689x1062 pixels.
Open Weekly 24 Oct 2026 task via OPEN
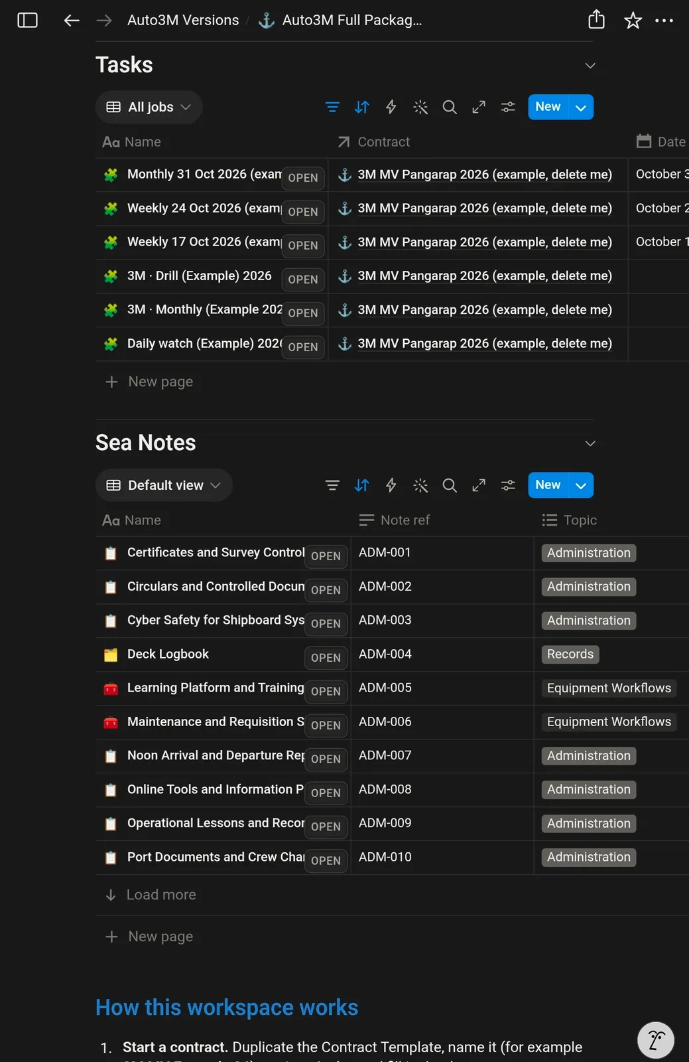tap(303, 212)
